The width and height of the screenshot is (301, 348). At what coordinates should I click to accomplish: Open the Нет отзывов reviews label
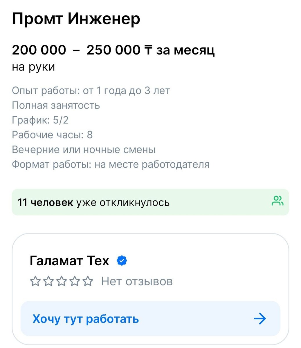click(137, 281)
